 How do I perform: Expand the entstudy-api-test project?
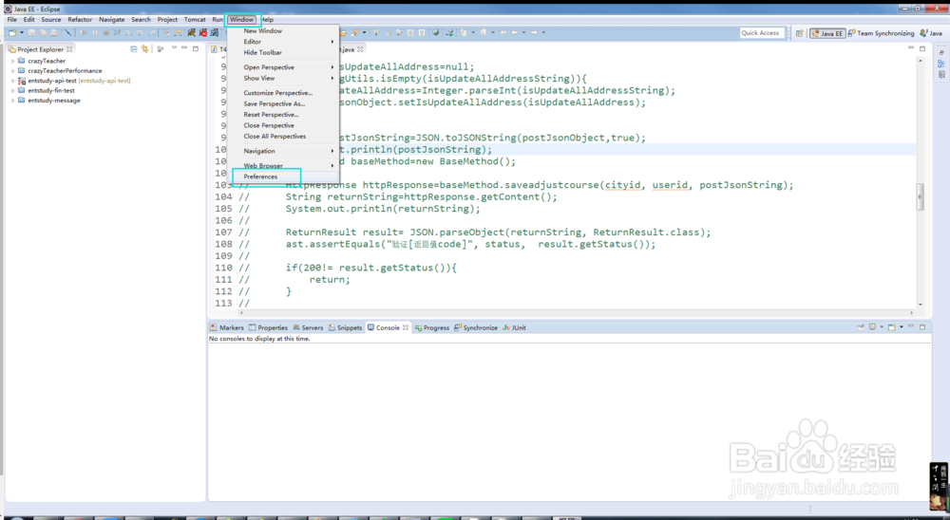click(12, 81)
